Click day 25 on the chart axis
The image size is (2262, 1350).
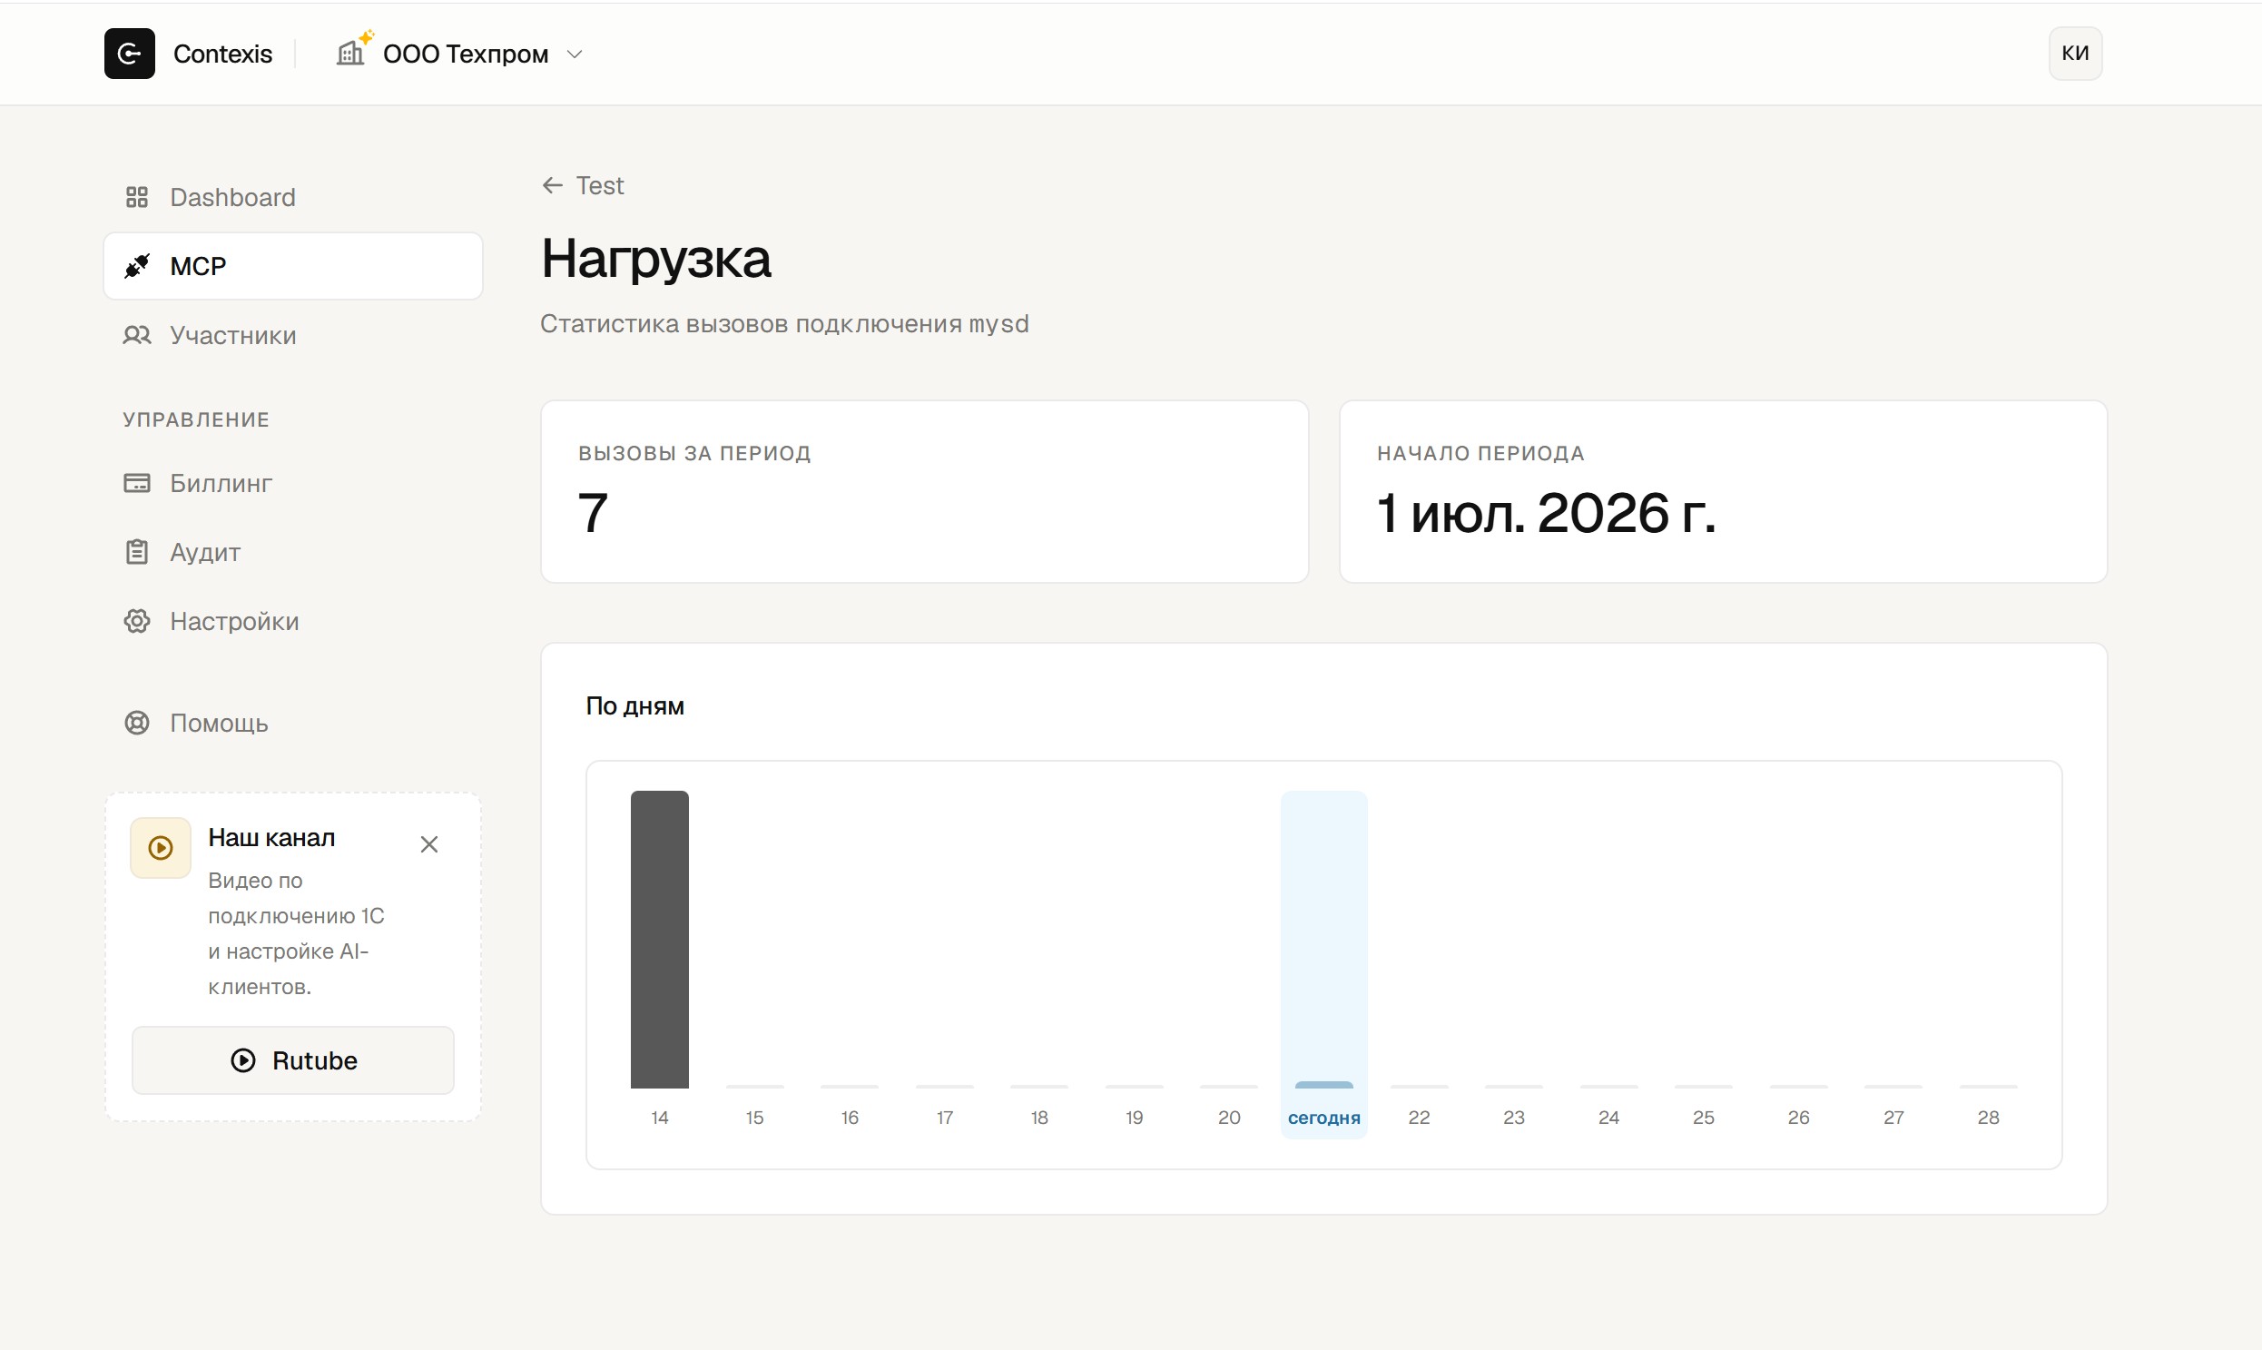pos(1704,1117)
